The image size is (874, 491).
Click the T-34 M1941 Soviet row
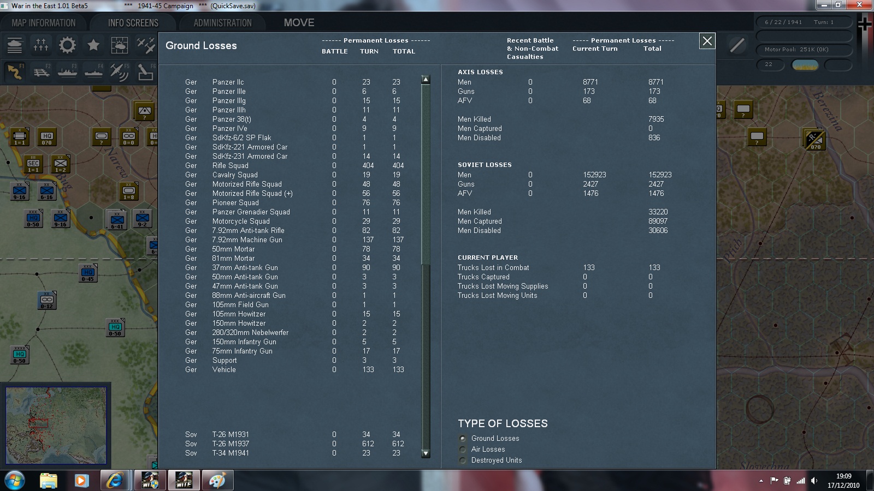293,453
